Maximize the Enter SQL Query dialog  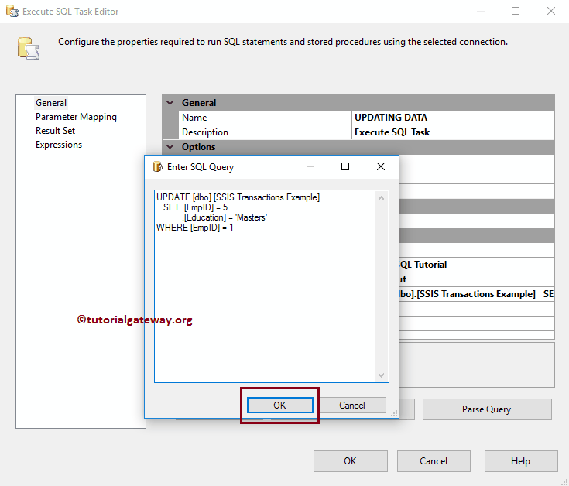pyautogui.click(x=345, y=166)
